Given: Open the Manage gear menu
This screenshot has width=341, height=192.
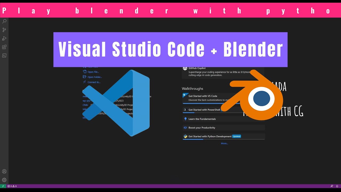Looking at the screenshot, I should 4,180.
